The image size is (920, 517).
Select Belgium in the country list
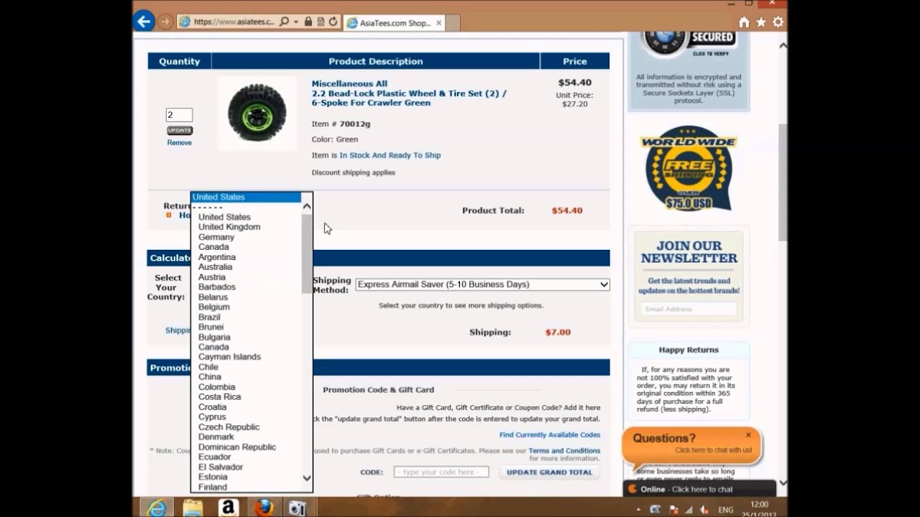click(214, 307)
